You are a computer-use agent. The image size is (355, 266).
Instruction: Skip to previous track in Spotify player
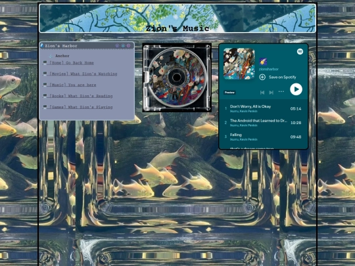point(262,93)
